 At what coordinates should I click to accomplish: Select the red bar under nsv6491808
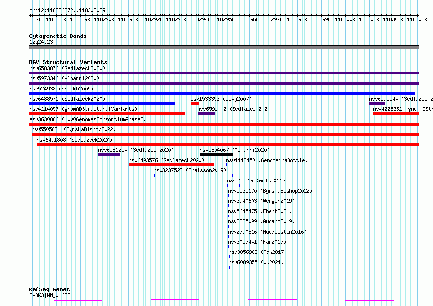228,144
